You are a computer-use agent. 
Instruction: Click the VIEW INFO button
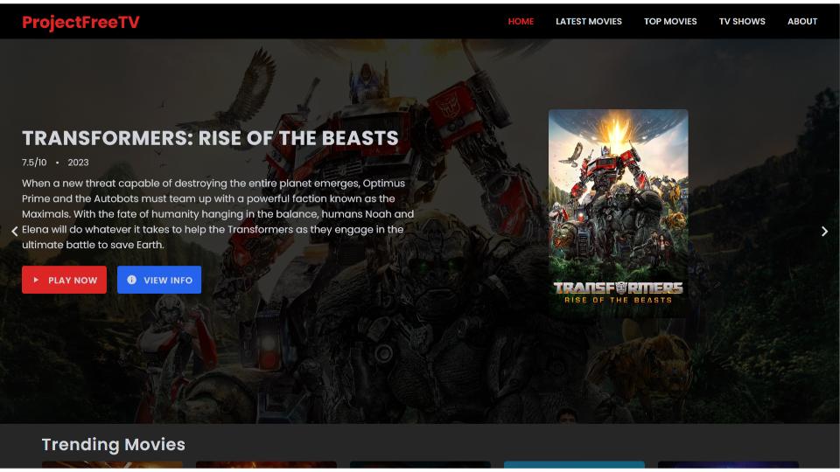click(159, 280)
